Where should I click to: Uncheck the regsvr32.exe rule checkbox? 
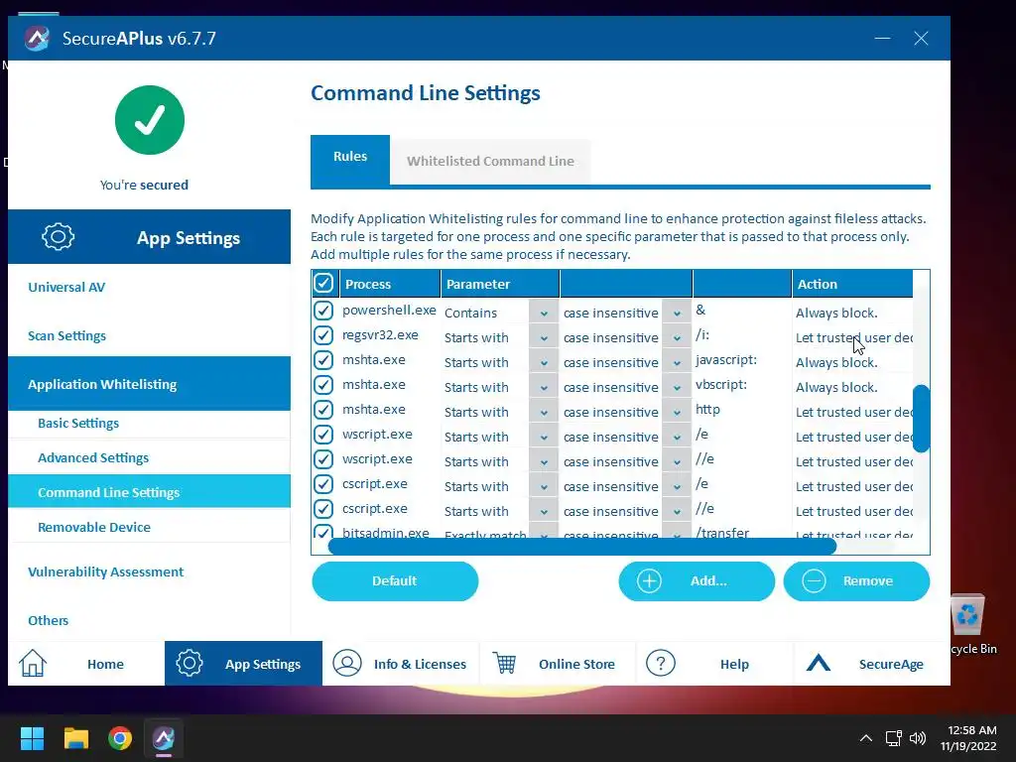click(x=323, y=335)
